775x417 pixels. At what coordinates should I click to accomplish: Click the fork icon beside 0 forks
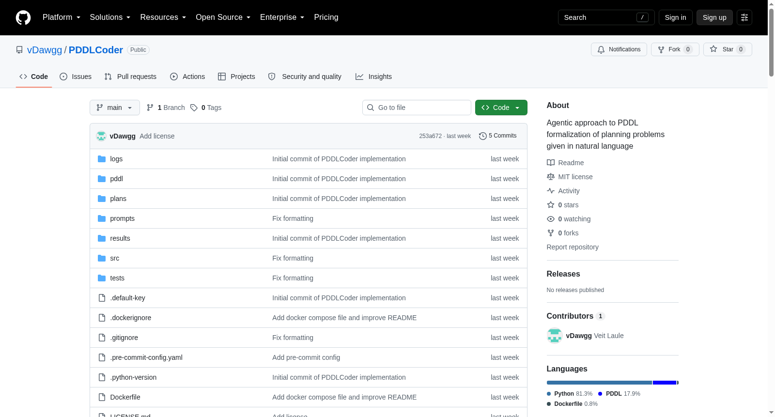tap(551, 233)
